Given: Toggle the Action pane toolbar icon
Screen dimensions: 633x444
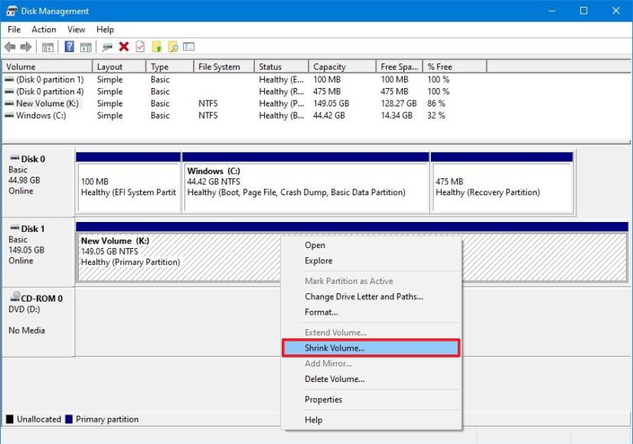Looking at the screenshot, I should 86,47.
